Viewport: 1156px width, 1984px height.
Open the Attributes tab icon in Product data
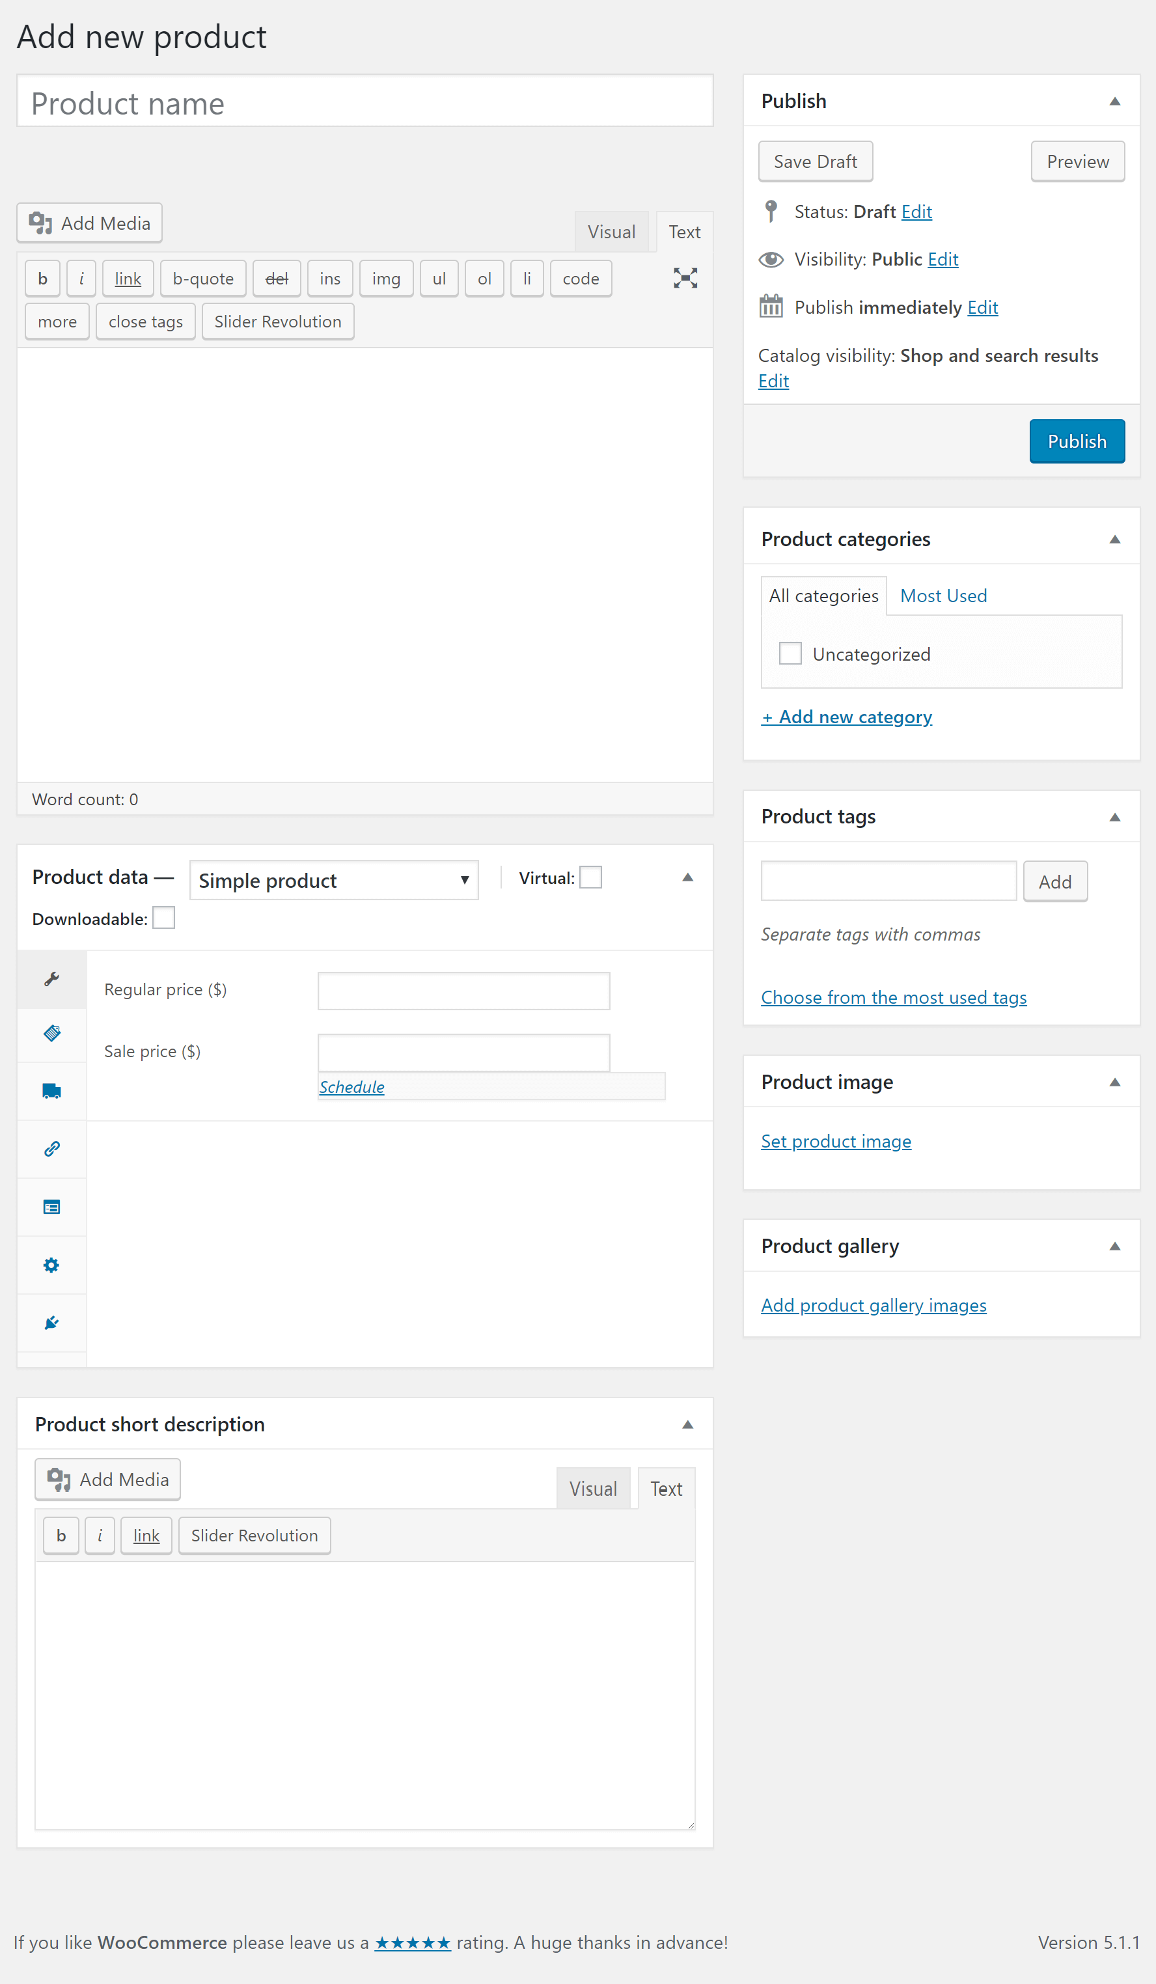(51, 1207)
